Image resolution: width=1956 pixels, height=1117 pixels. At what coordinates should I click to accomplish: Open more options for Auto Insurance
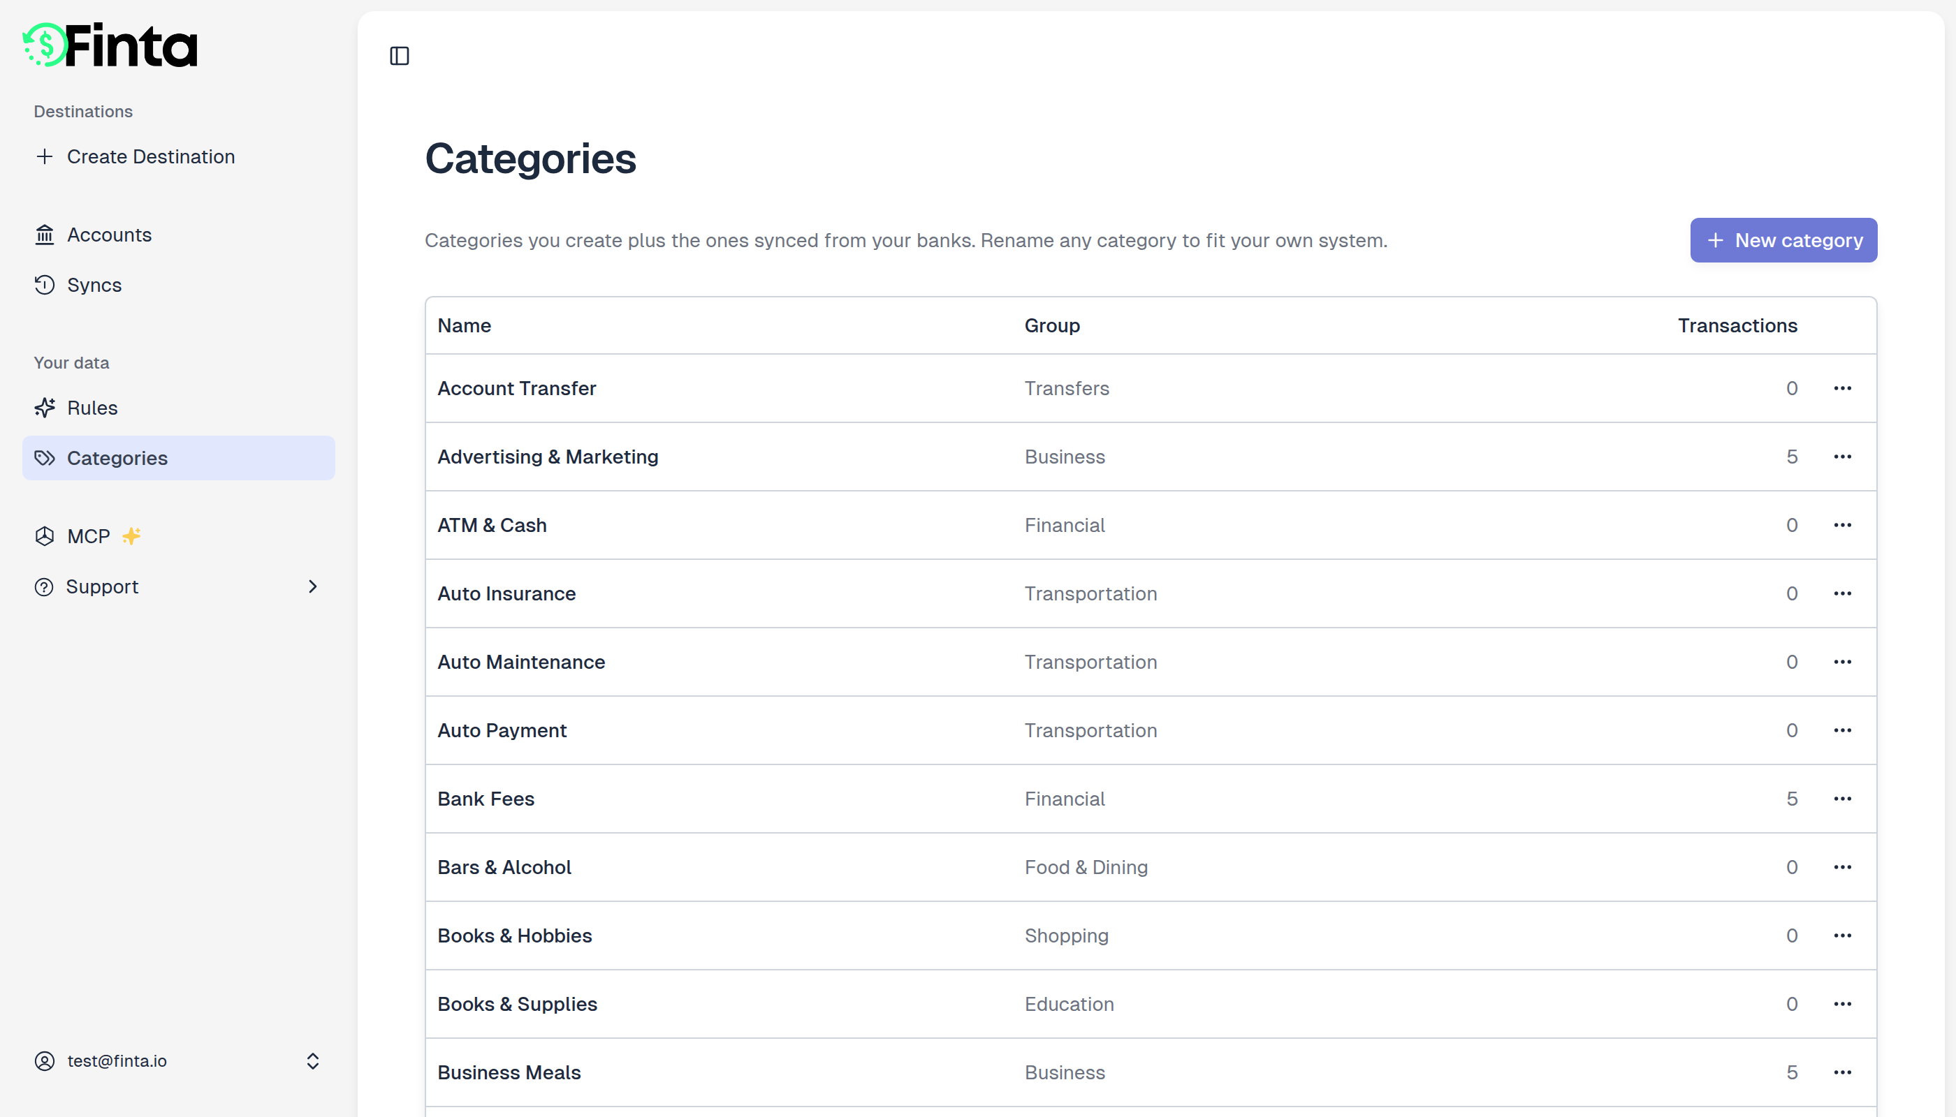(x=1842, y=593)
